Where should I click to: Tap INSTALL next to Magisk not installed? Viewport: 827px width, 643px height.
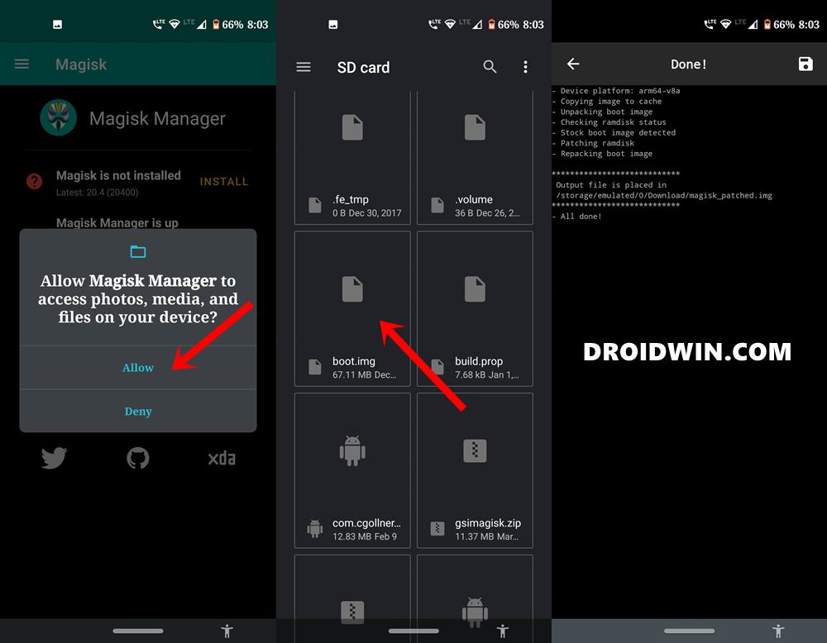[x=223, y=181]
